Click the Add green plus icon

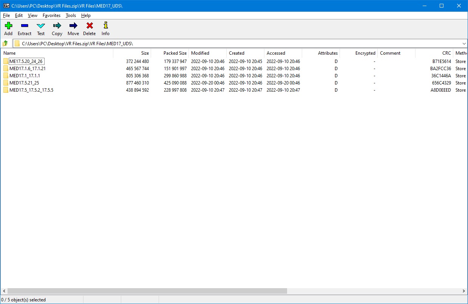point(8,26)
